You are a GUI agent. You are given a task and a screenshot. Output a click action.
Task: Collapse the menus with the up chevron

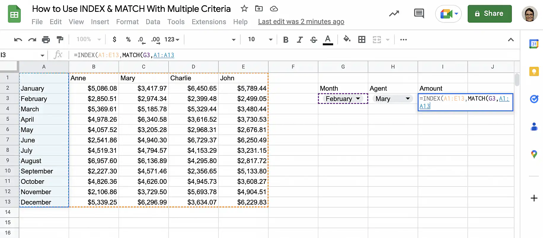[511, 39]
